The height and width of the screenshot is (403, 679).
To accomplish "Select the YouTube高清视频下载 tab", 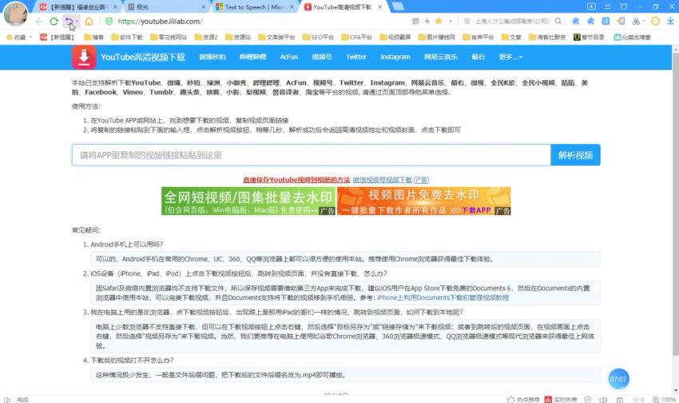I will point(343,7).
